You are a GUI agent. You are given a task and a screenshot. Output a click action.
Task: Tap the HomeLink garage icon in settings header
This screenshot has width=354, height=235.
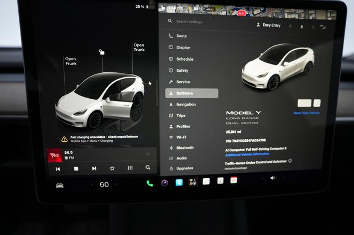[x=290, y=26]
